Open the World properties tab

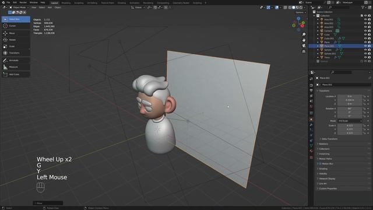click(x=311, y=106)
